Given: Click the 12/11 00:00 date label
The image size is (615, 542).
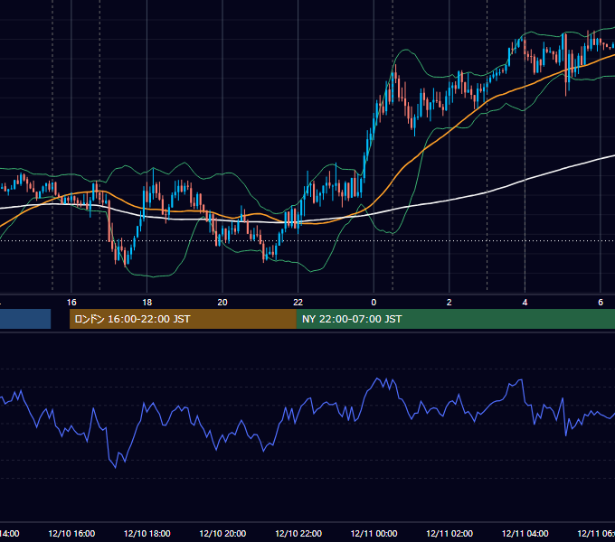Looking at the screenshot, I should (374, 533).
